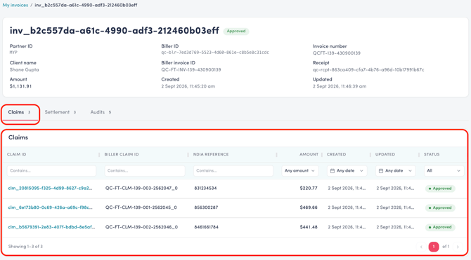Image resolution: width=471 pixels, height=260 pixels.
Task: Open claim clm_6e173b80 link
Action: click(x=50, y=207)
